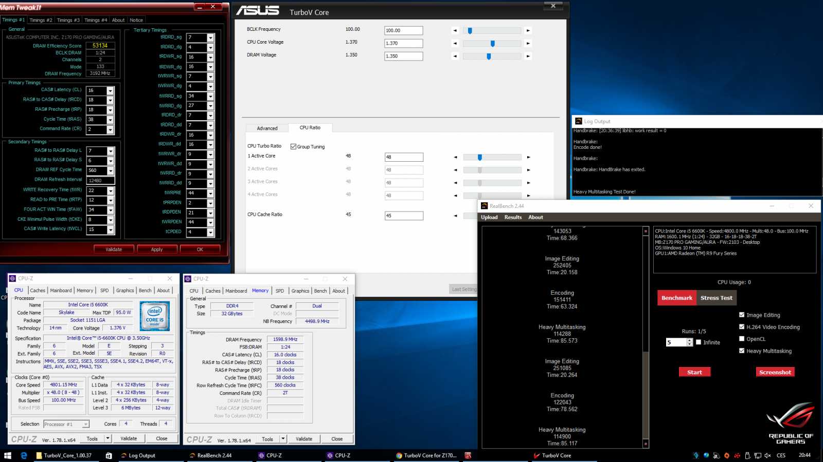
Task: Switch to Advanced tab in TurboV Core
Action: tap(267, 128)
